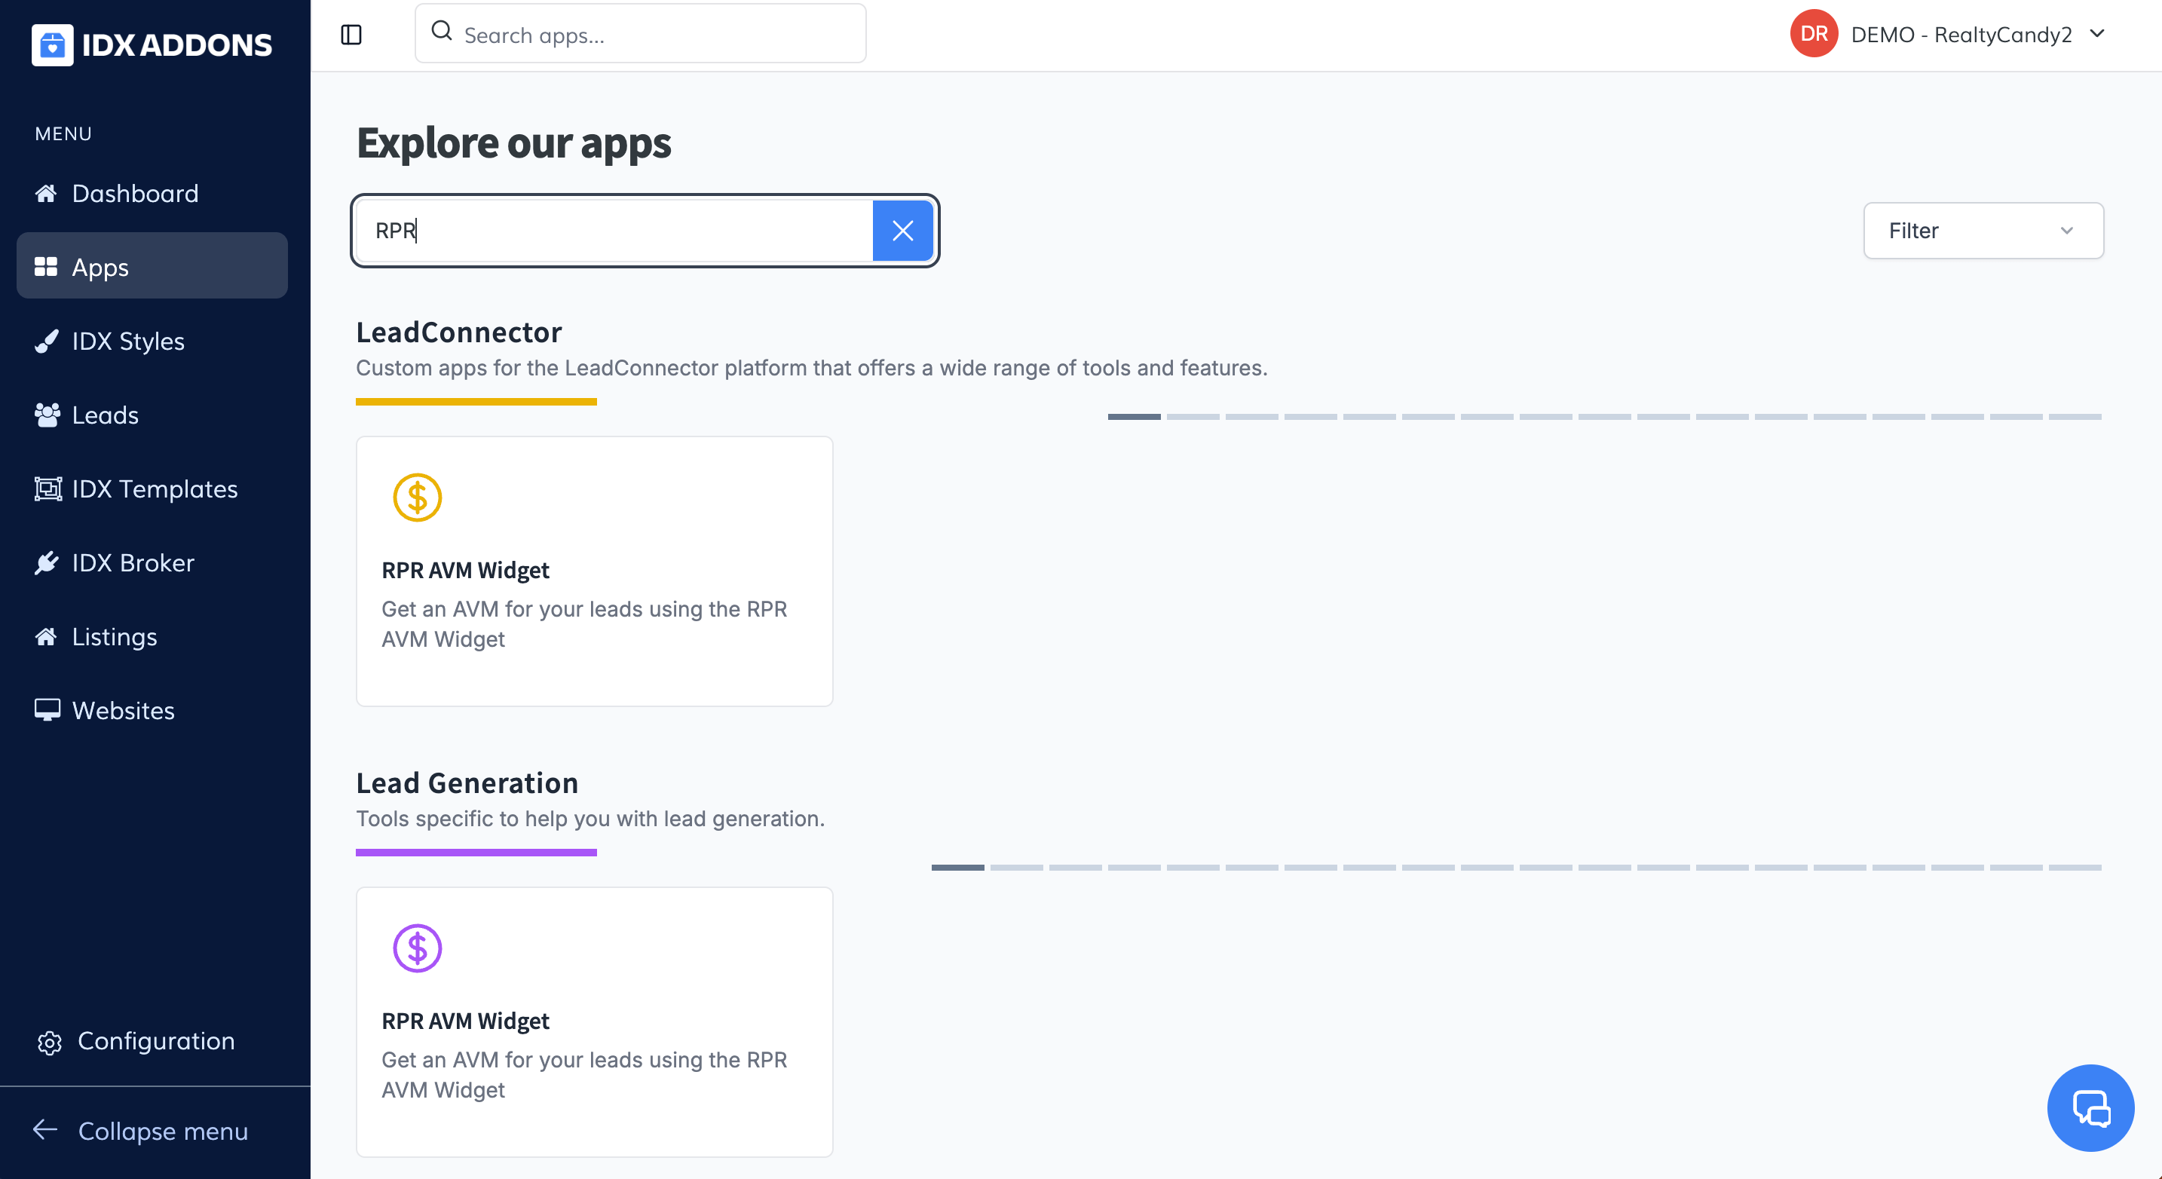This screenshot has width=2162, height=1179.
Task: Click the IDX Broker plug icon
Action: (46, 563)
